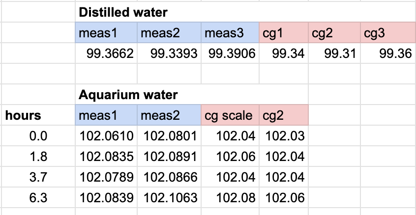
Task: Select the cg1 header cell
Action: point(283,33)
